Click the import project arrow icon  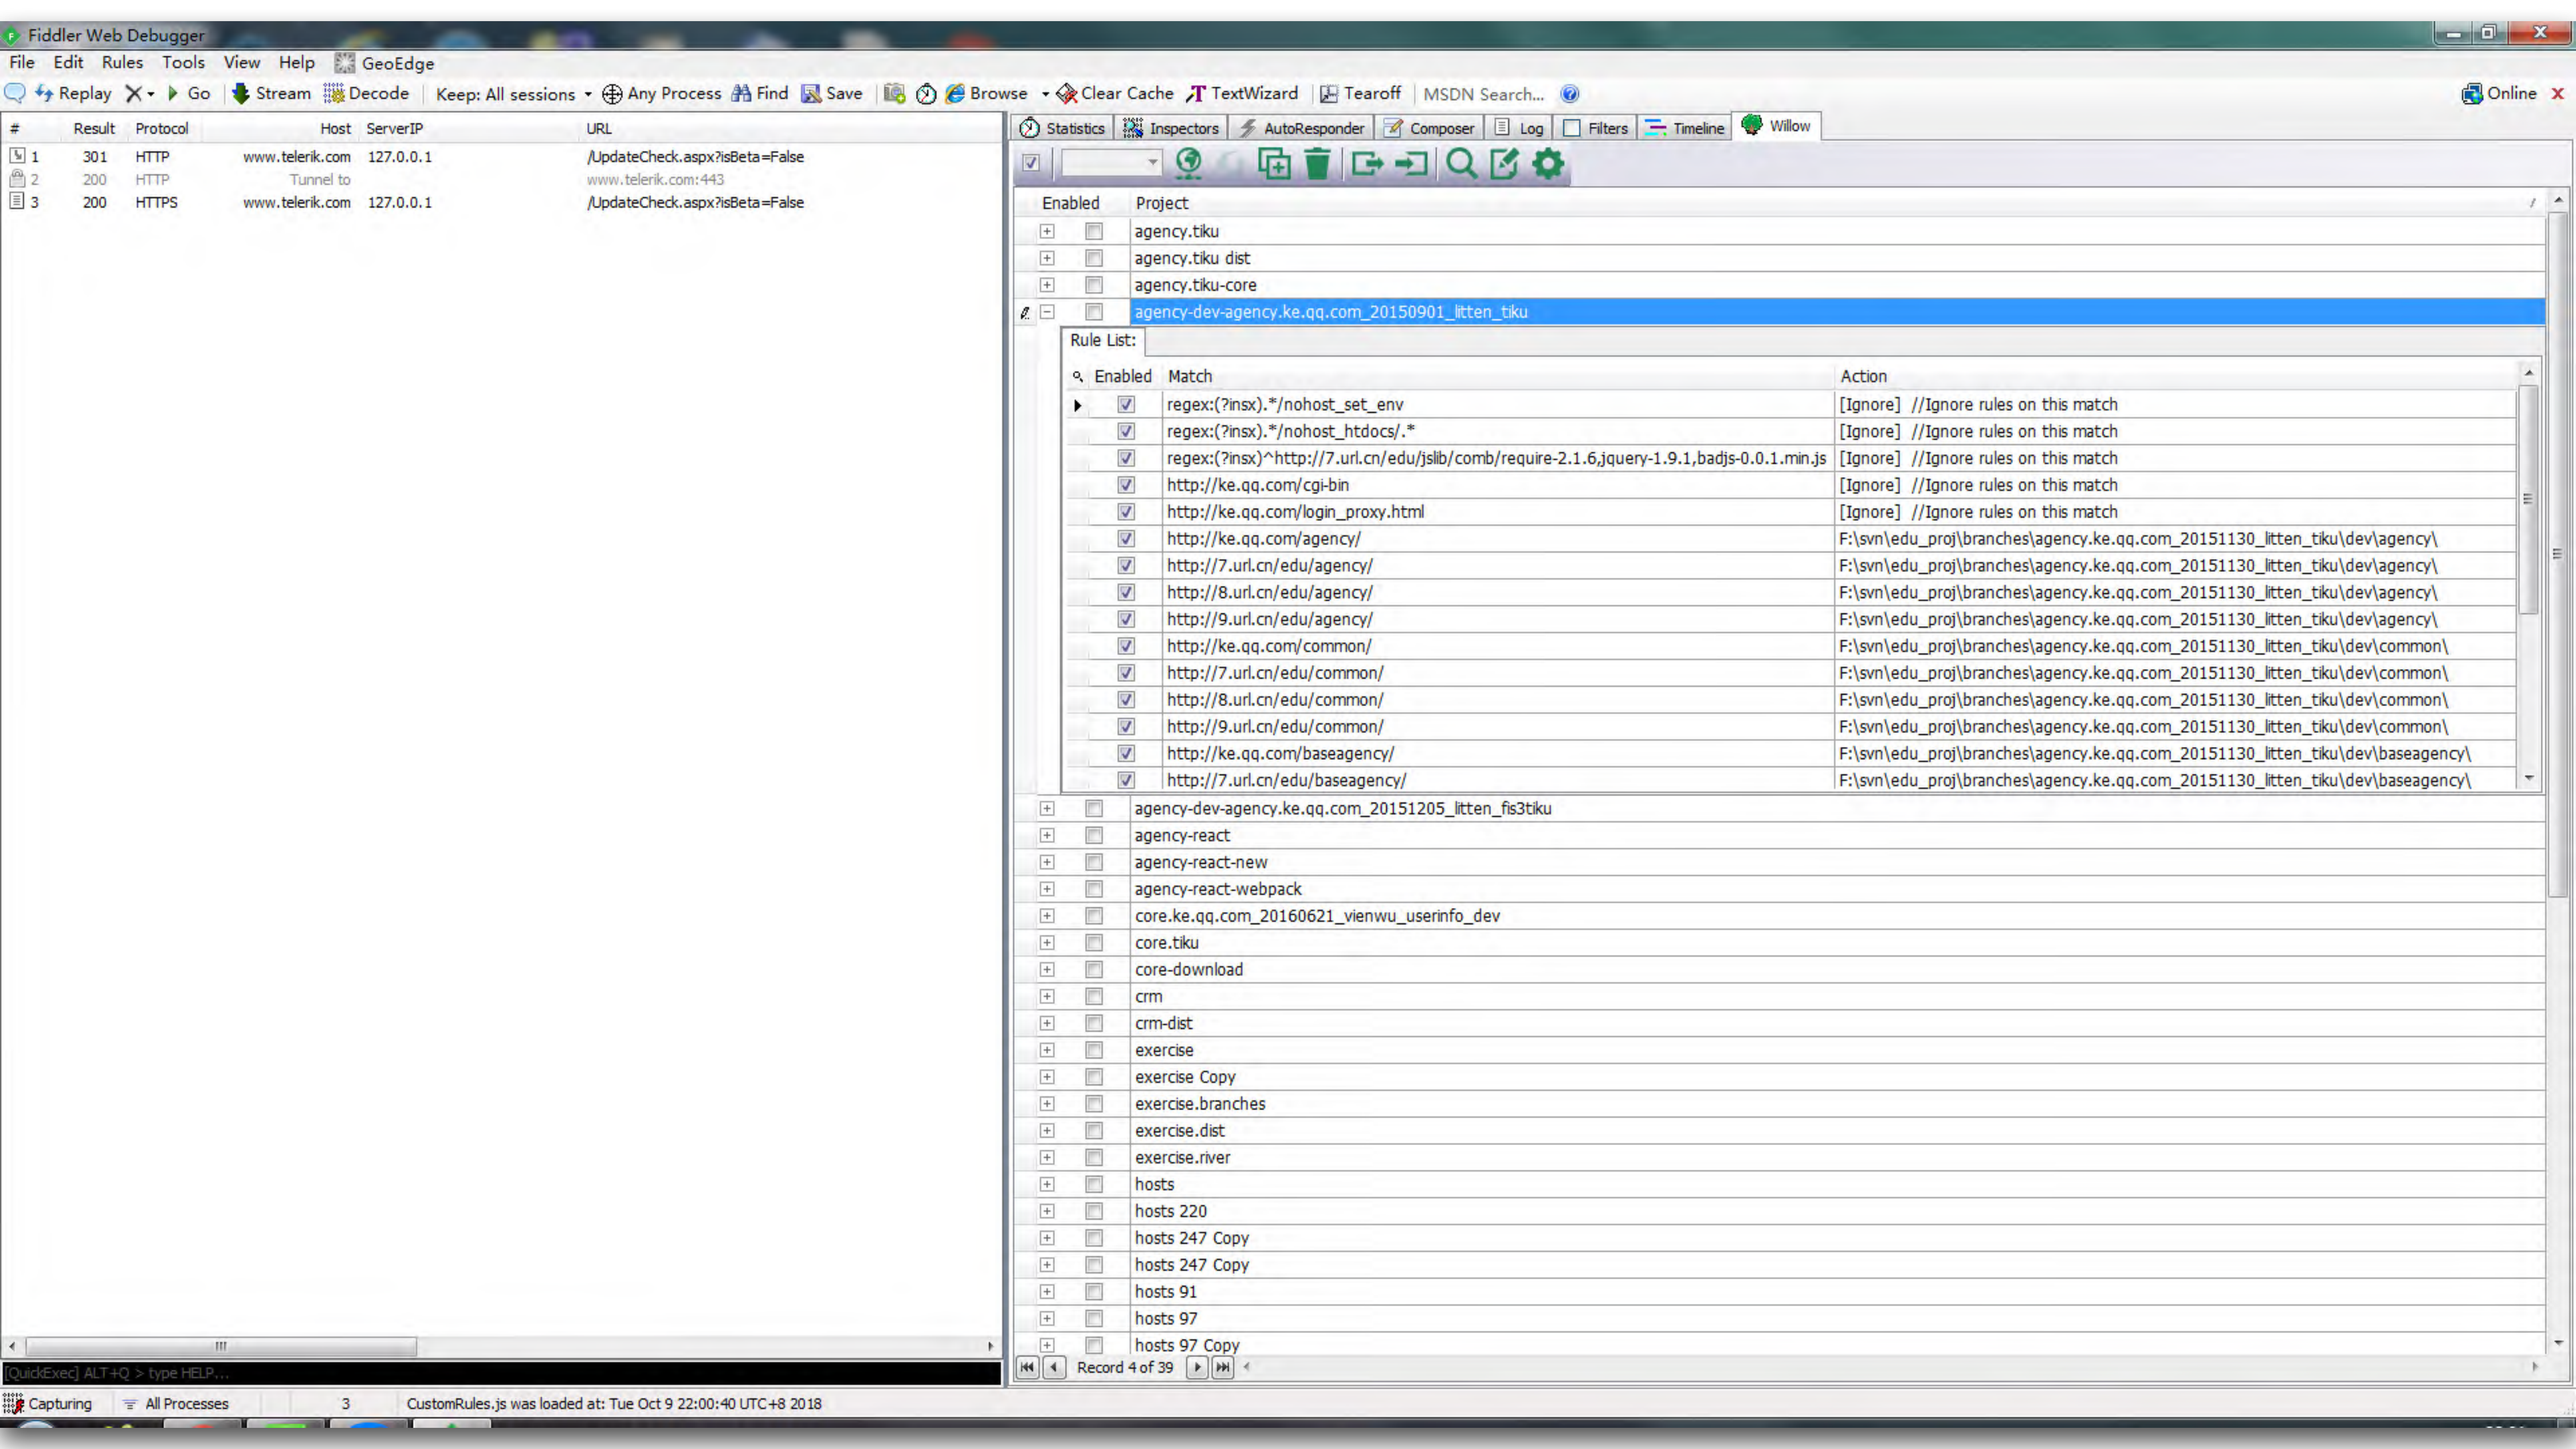coord(1412,164)
